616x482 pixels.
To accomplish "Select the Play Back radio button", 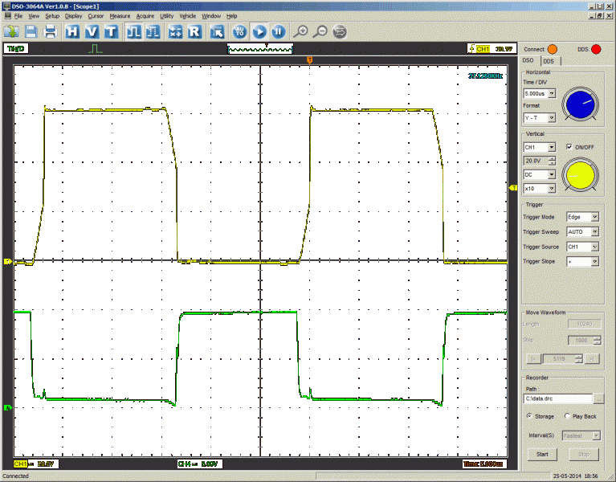I will pos(567,416).
